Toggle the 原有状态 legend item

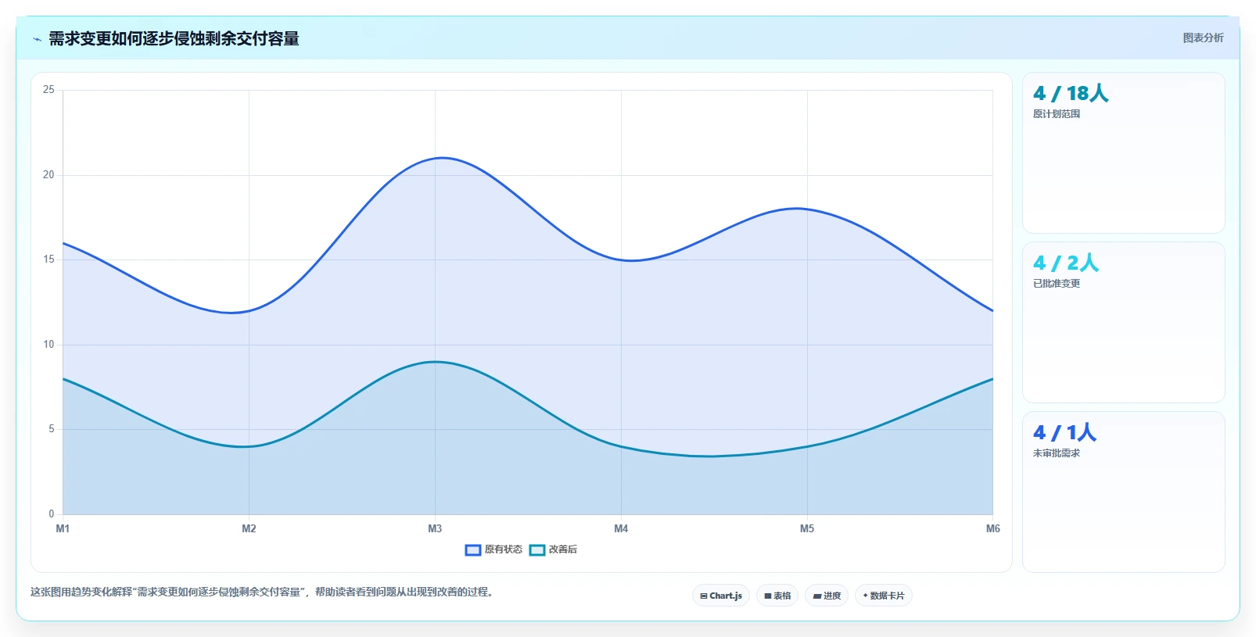pyautogui.click(x=493, y=549)
